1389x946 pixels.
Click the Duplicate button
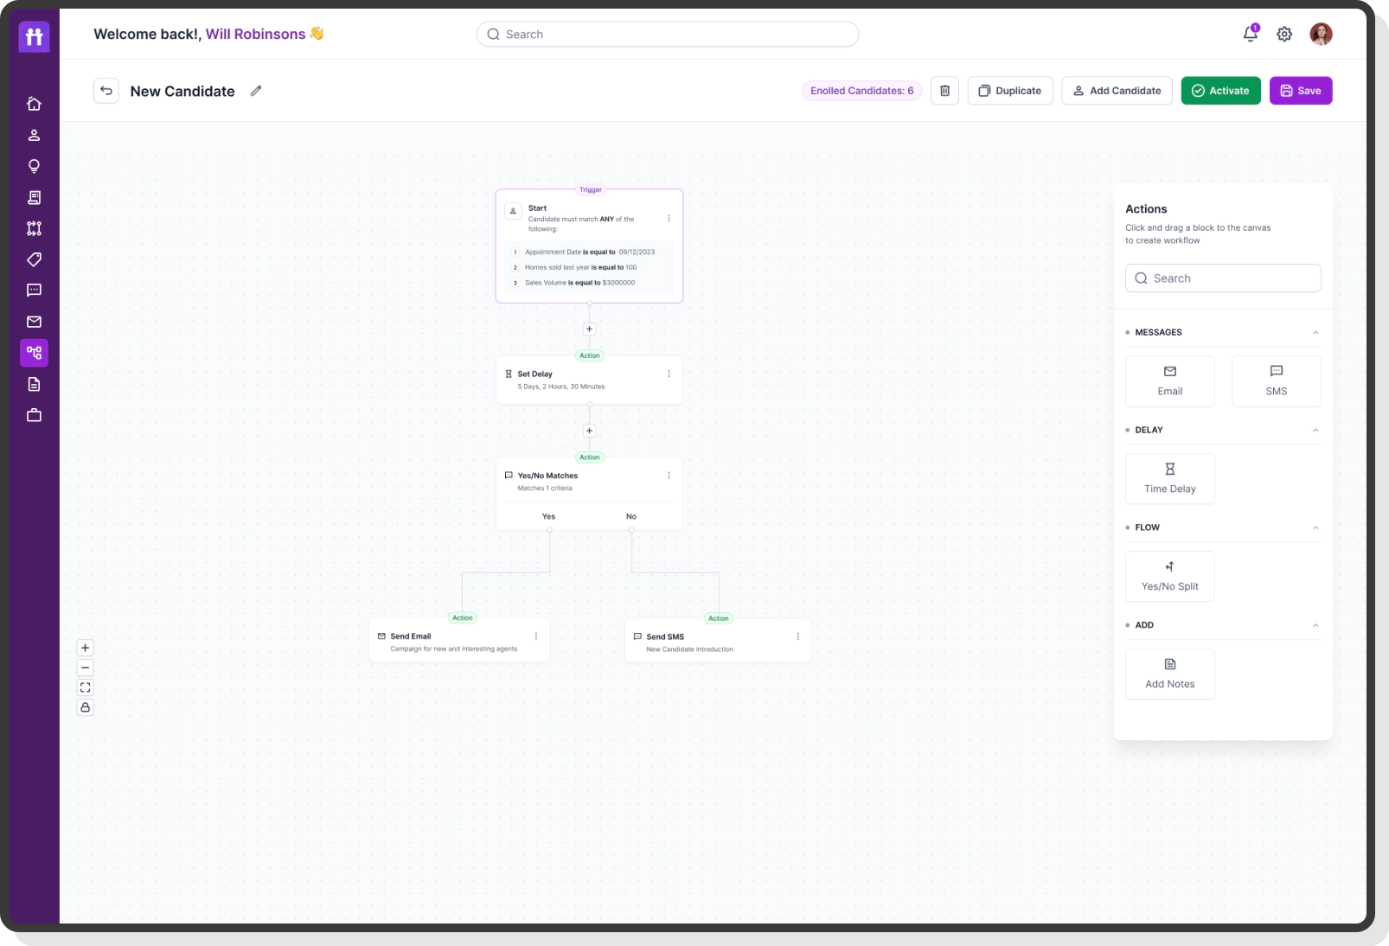tap(1009, 91)
